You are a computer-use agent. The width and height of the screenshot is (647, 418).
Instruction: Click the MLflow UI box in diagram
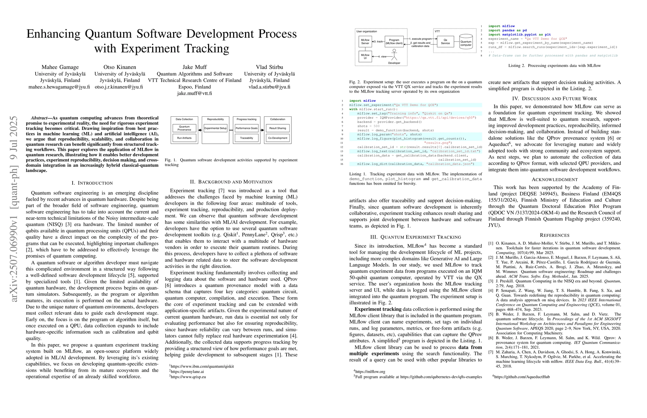pyautogui.click(x=365, y=56)
